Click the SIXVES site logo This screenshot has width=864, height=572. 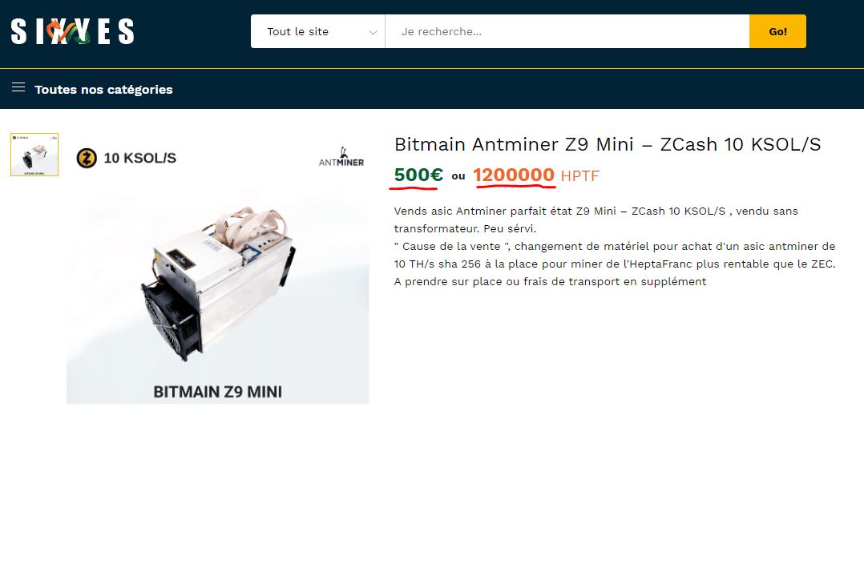[72, 32]
